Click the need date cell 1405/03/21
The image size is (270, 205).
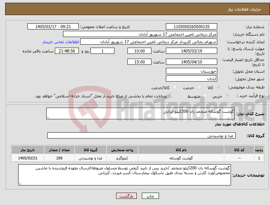[28, 158]
